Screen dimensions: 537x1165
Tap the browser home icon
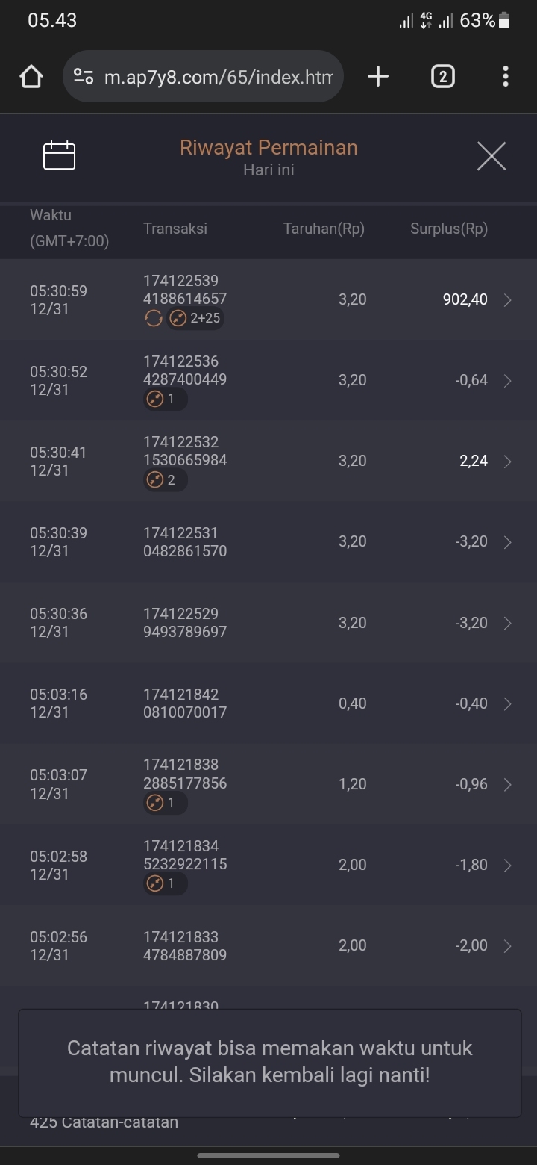click(x=31, y=76)
